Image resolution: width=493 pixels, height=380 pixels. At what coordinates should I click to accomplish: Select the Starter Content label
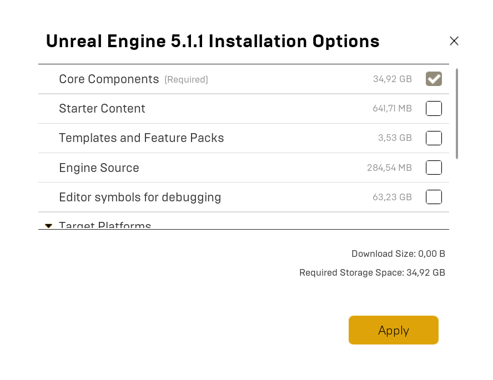tap(102, 109)
